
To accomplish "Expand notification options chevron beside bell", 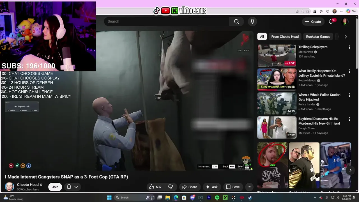I will (x=76, y=187).
